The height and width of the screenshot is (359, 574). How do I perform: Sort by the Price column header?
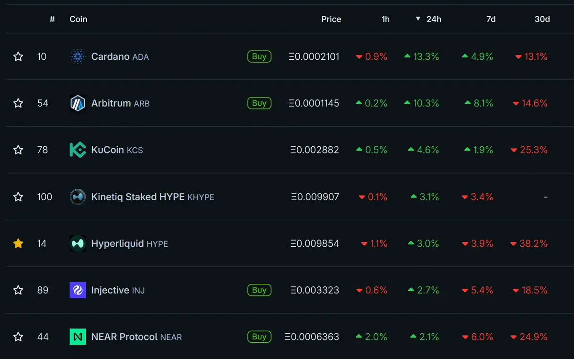point(331,19)
